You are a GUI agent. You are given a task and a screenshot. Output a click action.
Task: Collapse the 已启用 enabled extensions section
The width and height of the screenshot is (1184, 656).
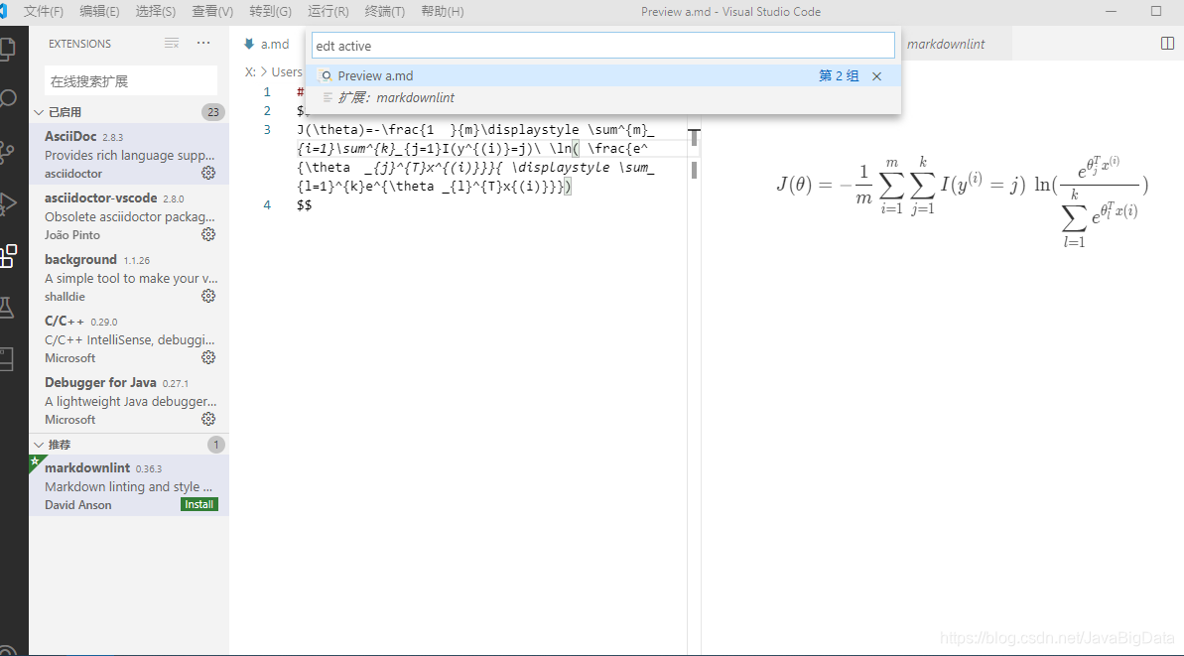pos(40,112)
